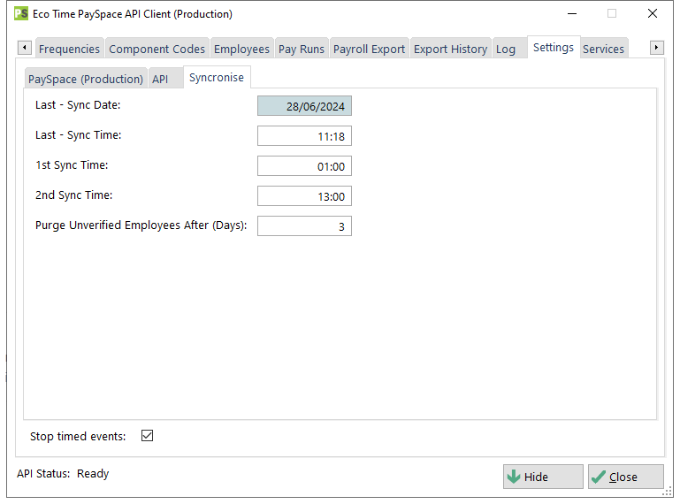Image resolution: width=680 pixels, height=504 pixels.
Task: Edit the 2nd Sync Time field
Action: (x=304, y=196)
